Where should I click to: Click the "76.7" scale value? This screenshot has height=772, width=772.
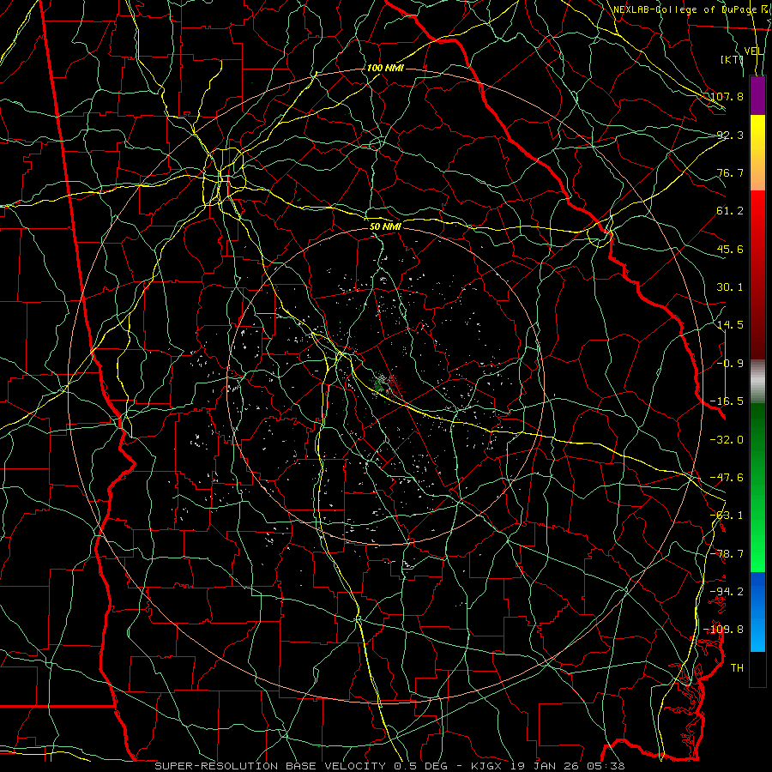[730, 172]
